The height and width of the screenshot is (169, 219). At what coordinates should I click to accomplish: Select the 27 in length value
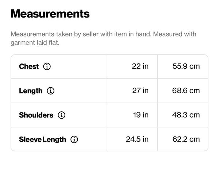click(x=140, y=91)
